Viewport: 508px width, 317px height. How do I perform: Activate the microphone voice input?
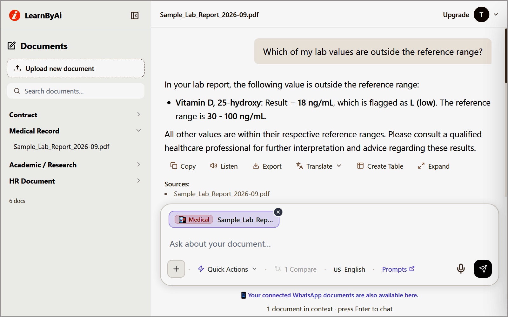tap(461, 269)
